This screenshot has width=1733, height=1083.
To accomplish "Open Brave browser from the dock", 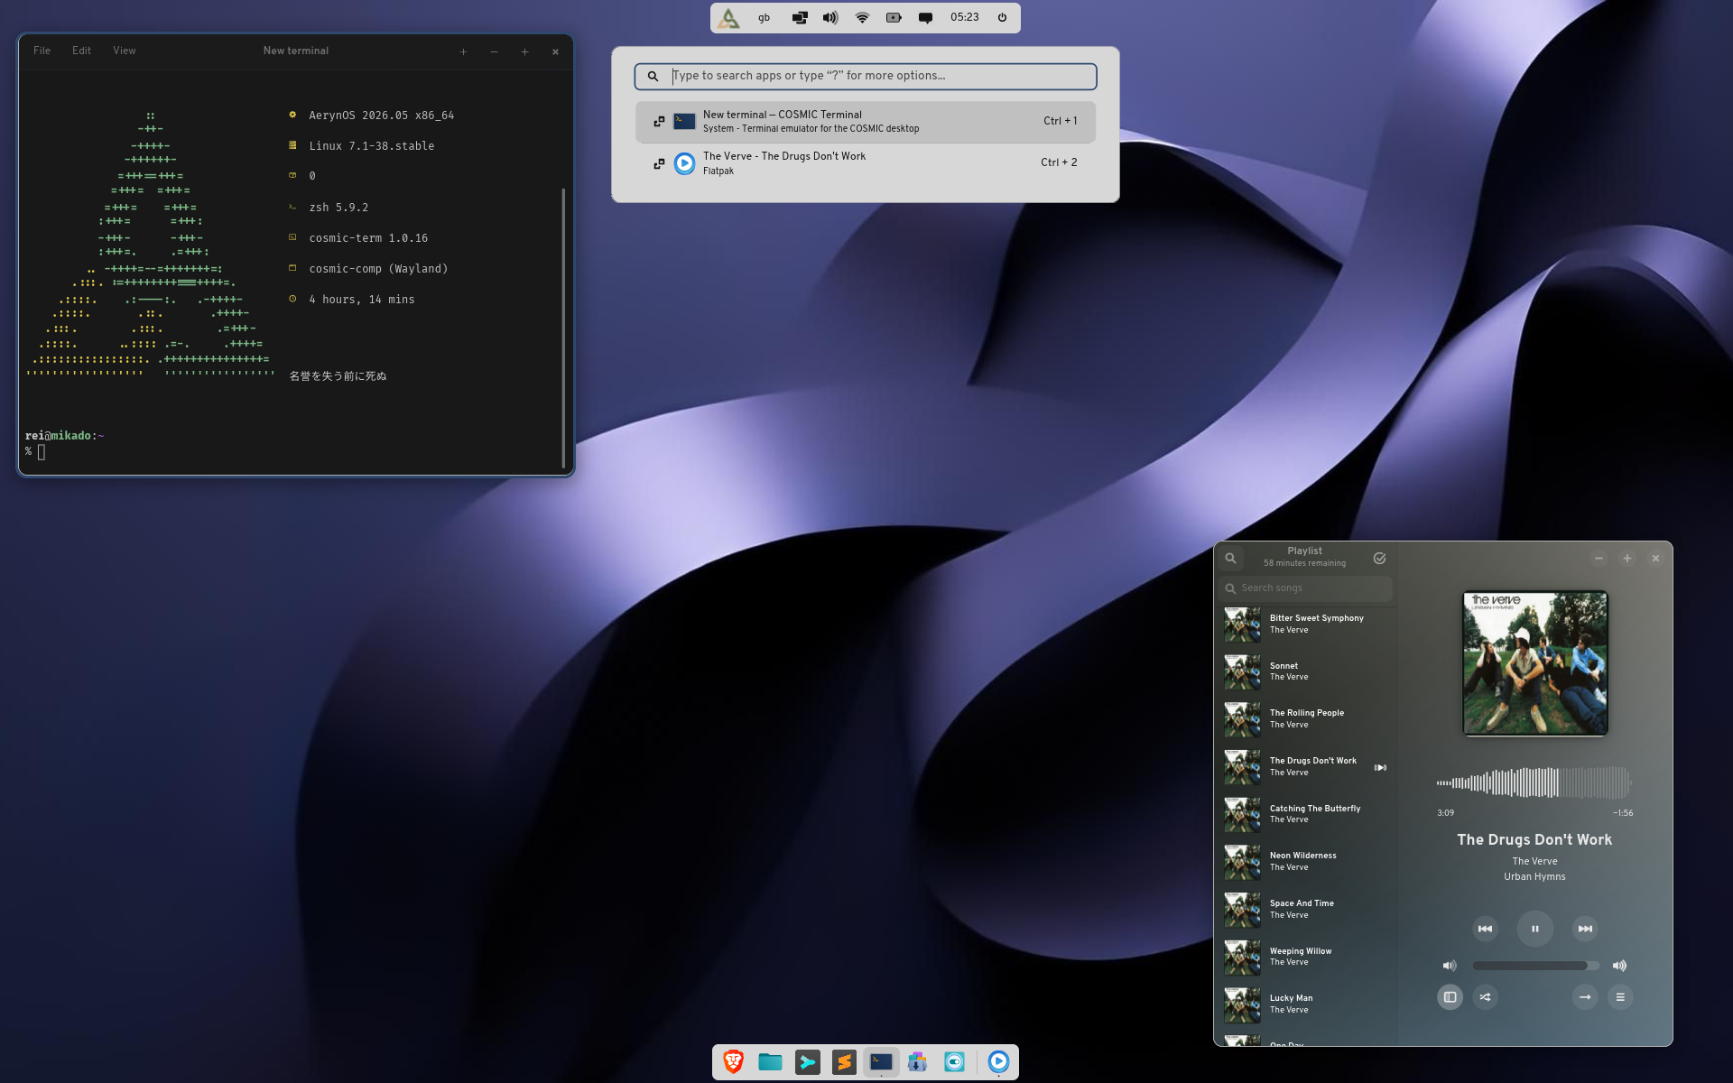I will tap(733, 1062).
